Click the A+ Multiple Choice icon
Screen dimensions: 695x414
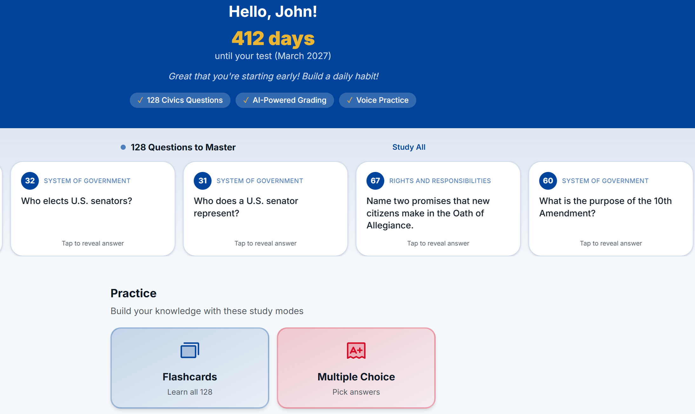(x=356, y=350)
